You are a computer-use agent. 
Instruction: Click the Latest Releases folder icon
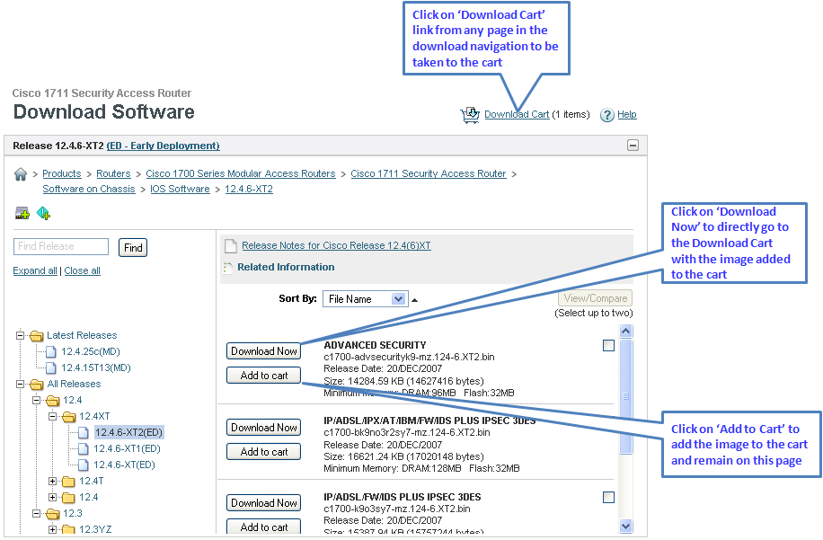pos(36,336)
